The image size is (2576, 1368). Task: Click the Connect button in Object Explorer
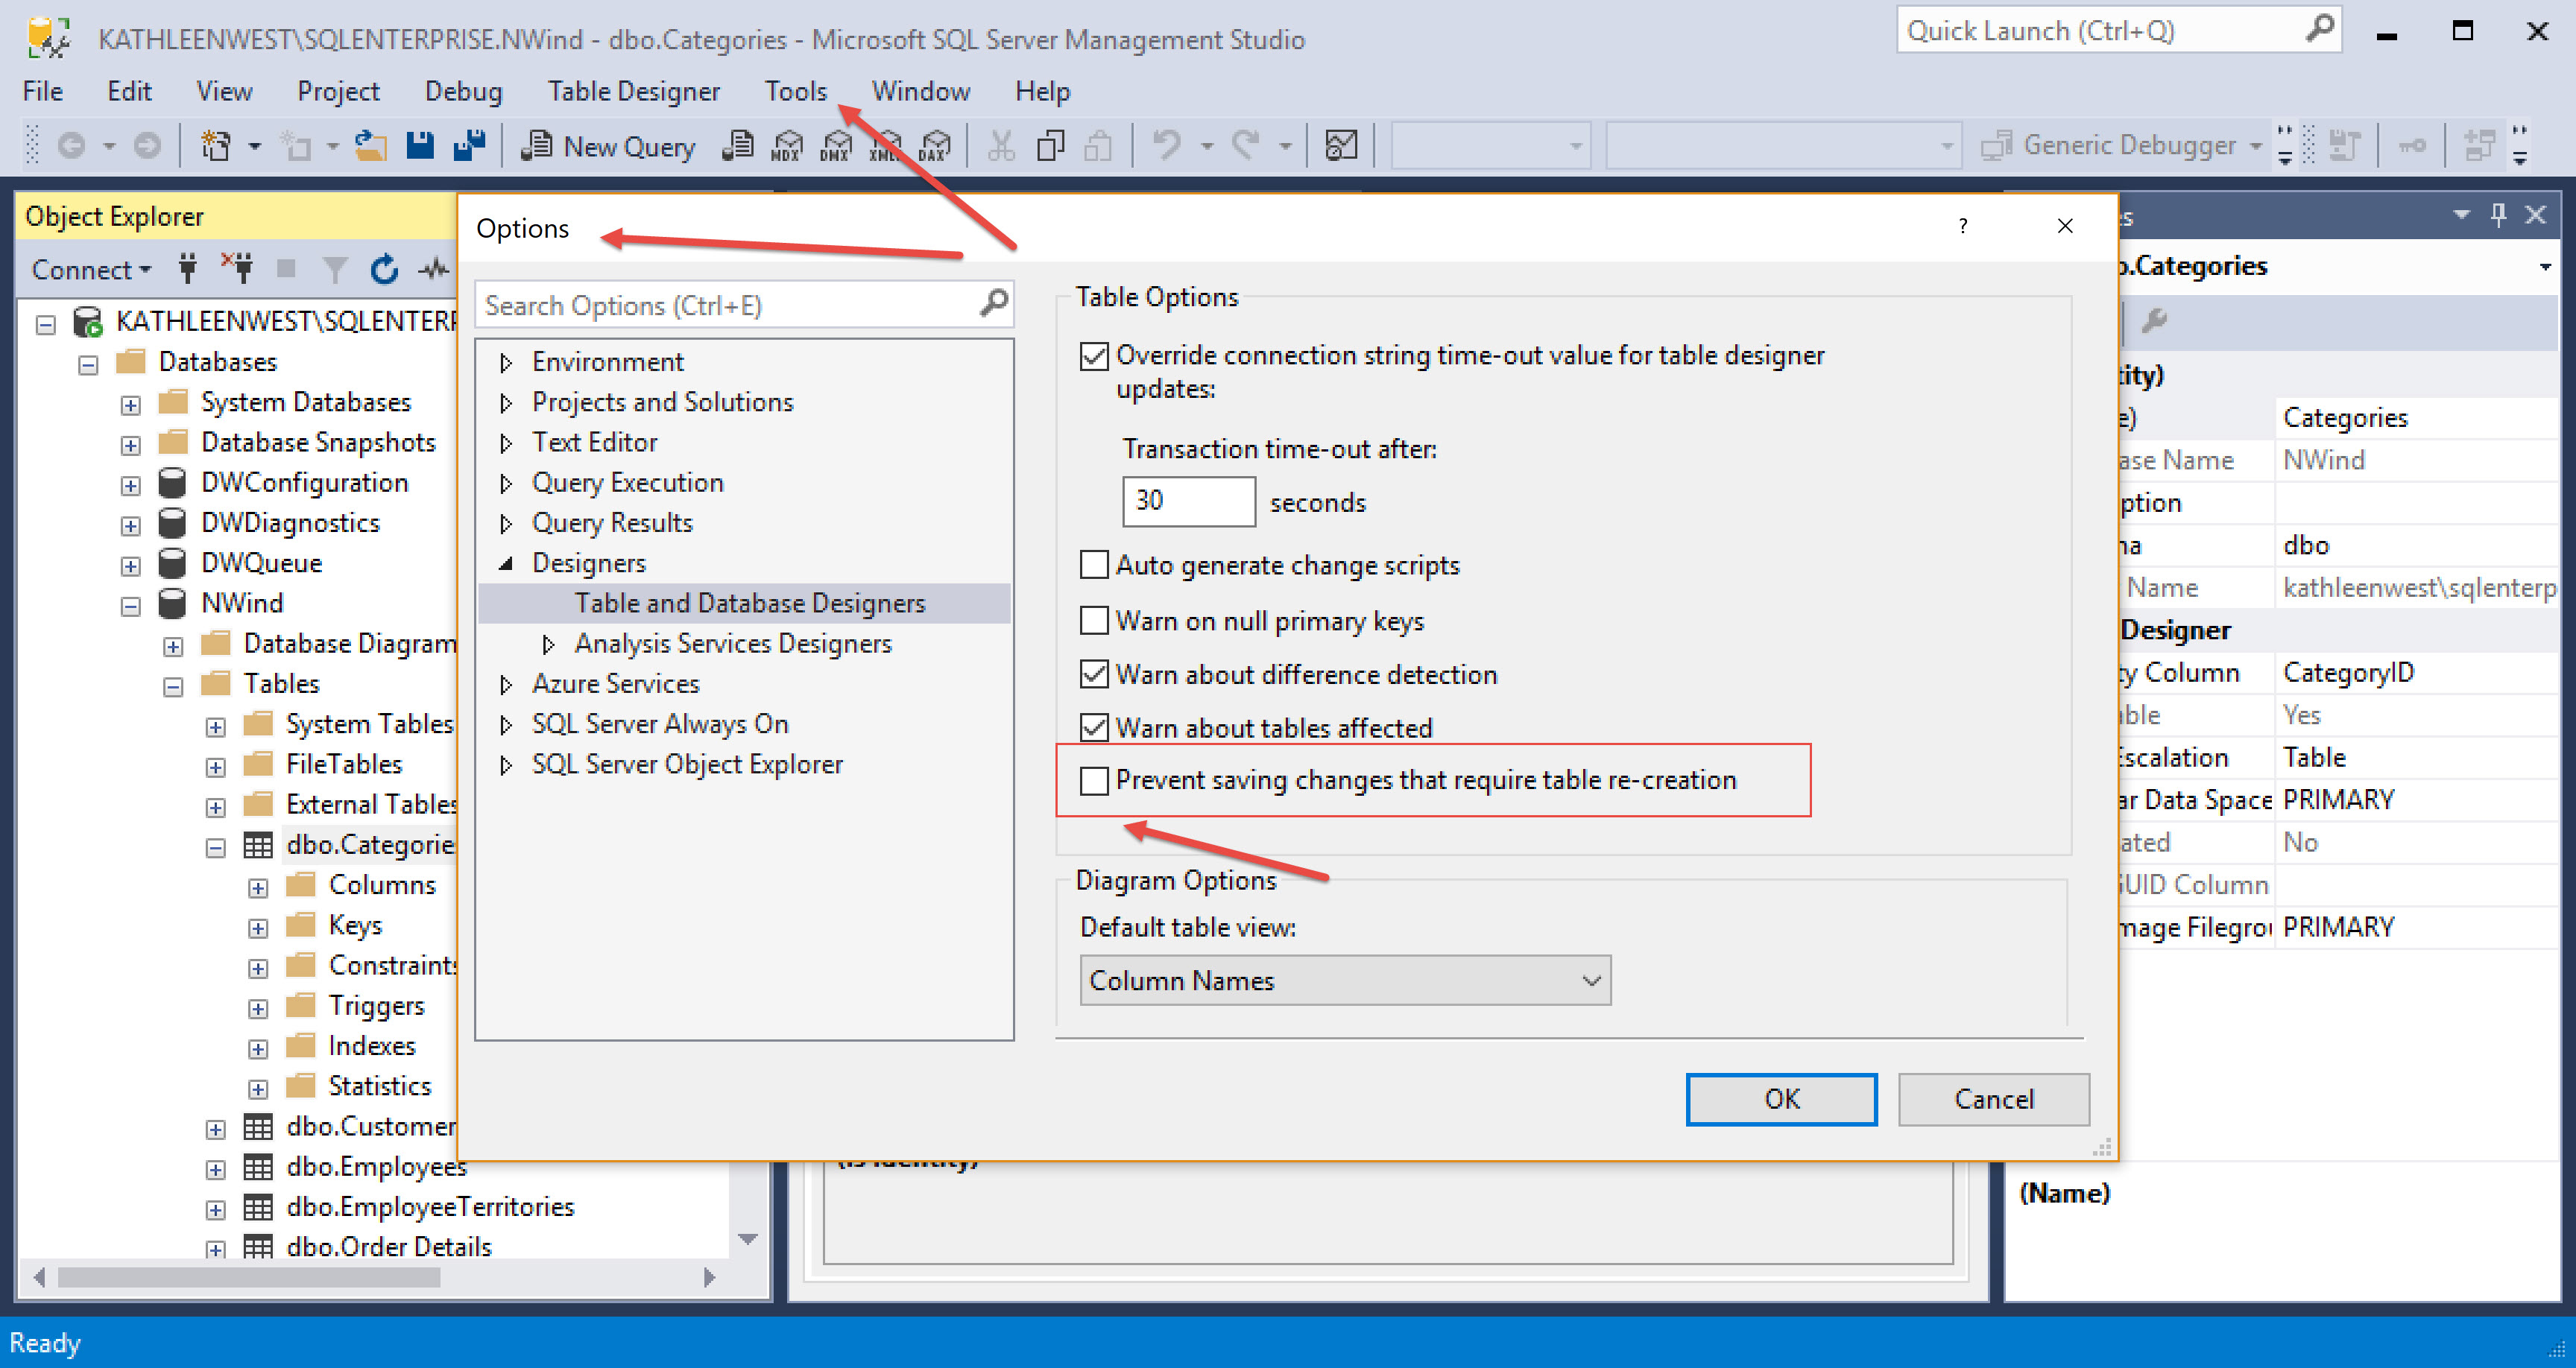pyautogui.click(x=91, y=269)
